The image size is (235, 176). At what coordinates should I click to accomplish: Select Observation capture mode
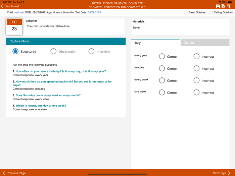[53, 51]
